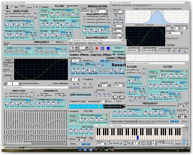Image resolution: width=193 pixels, height=155 pixels.
Task: Click the System Effects copy C icon
Action: [102, 61]
